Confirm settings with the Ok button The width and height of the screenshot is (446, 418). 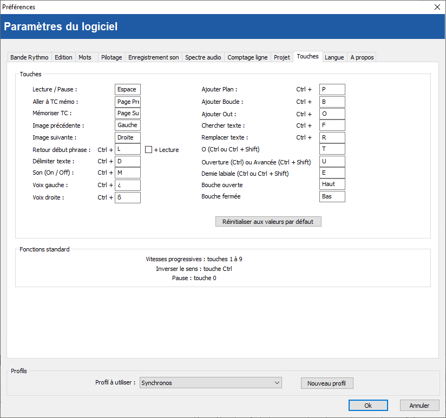(x=368, y=406)
